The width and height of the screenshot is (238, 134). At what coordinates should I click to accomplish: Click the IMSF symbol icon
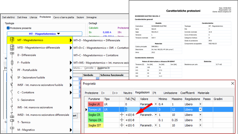pyautogui.click(x=12, y=85)
